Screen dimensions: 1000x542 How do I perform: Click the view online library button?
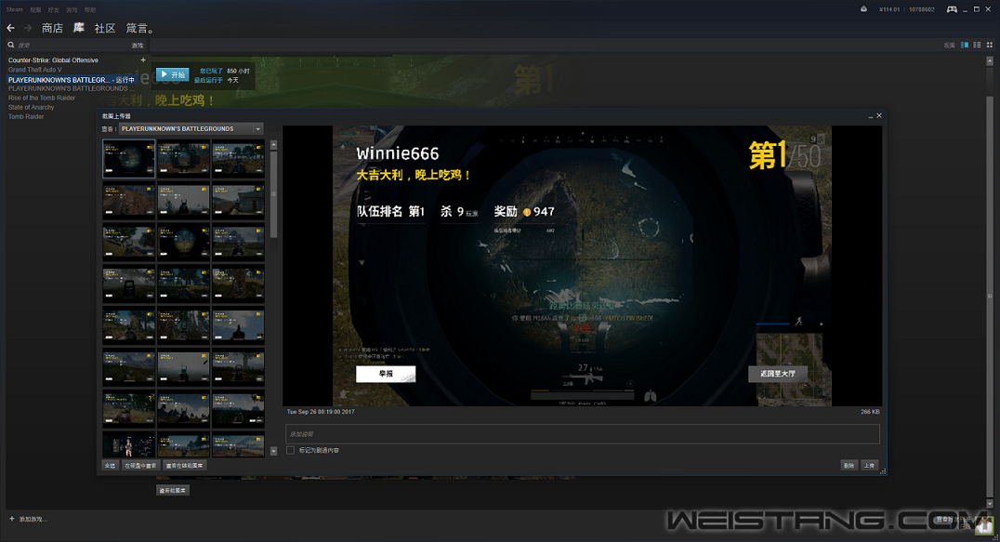184,466
